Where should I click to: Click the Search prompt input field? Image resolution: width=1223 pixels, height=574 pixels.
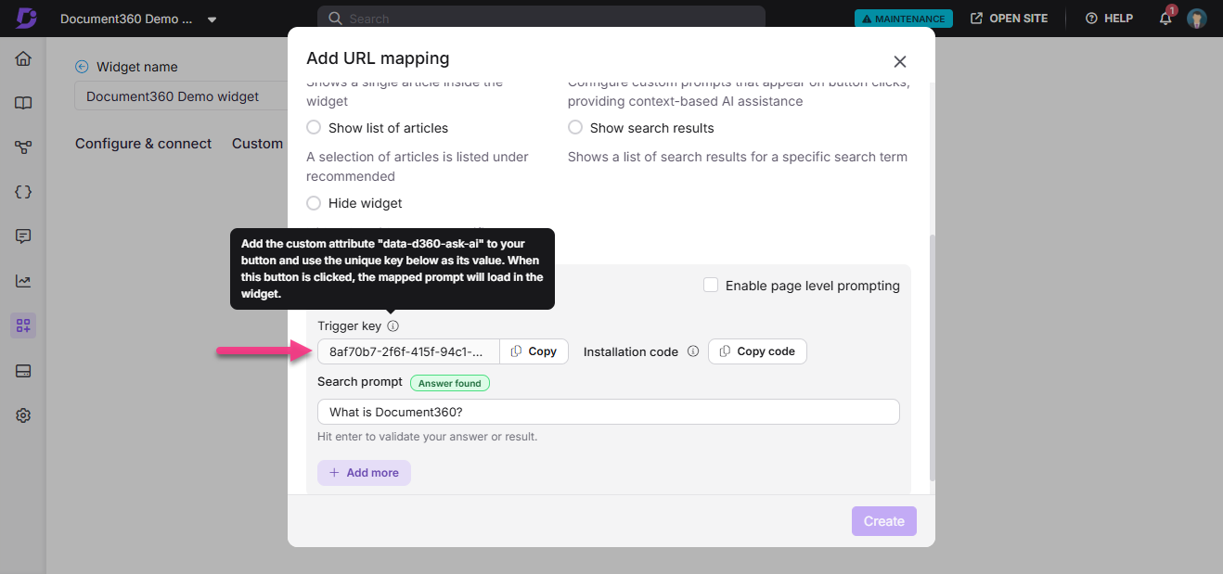point(608,412)
